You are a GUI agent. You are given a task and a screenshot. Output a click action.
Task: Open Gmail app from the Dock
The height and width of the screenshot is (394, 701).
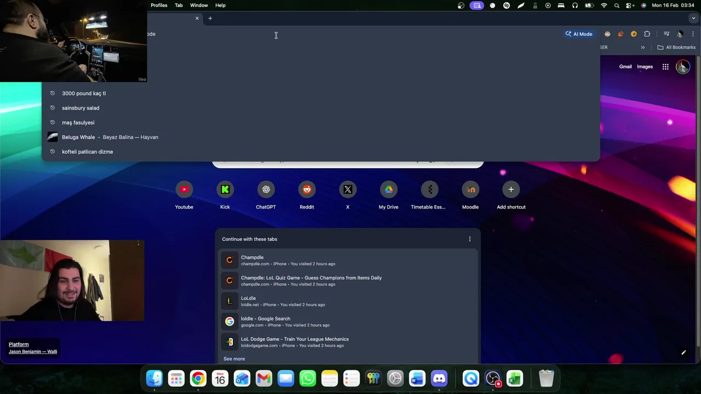[x=264, y=378]
